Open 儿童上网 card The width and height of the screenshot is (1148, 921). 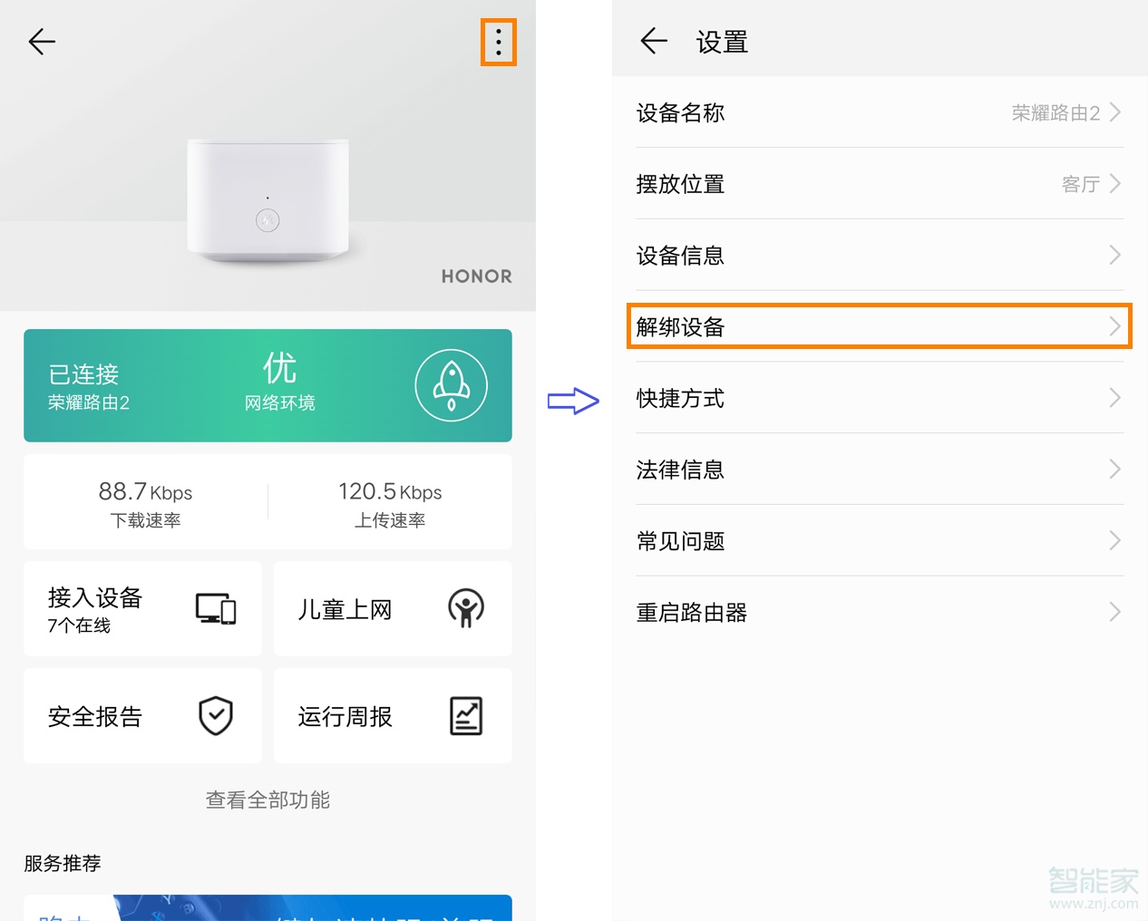393,608
